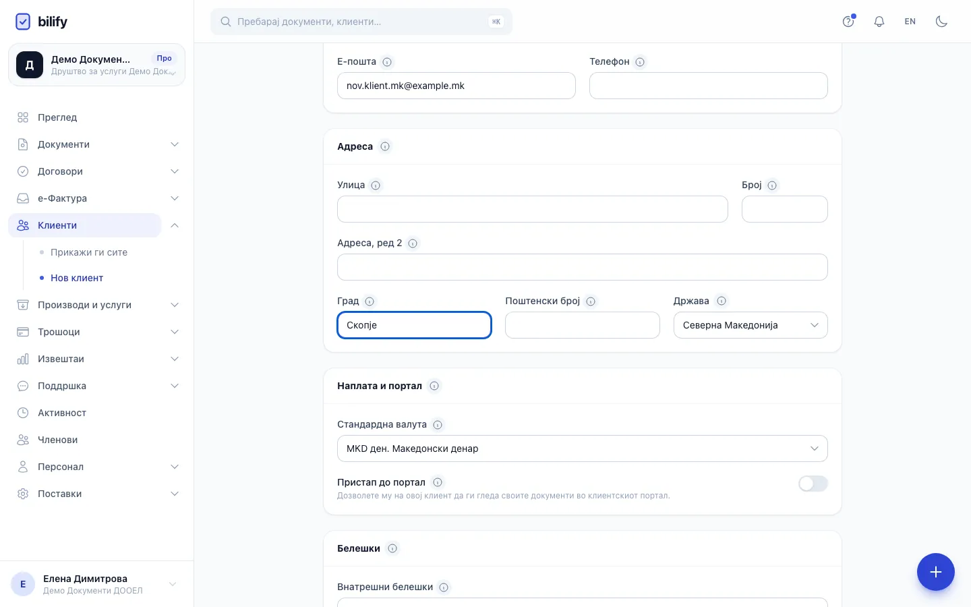Click into the Улица street input field
The image size is (971, 607).
pyautogui.click(x=533, y=209)
